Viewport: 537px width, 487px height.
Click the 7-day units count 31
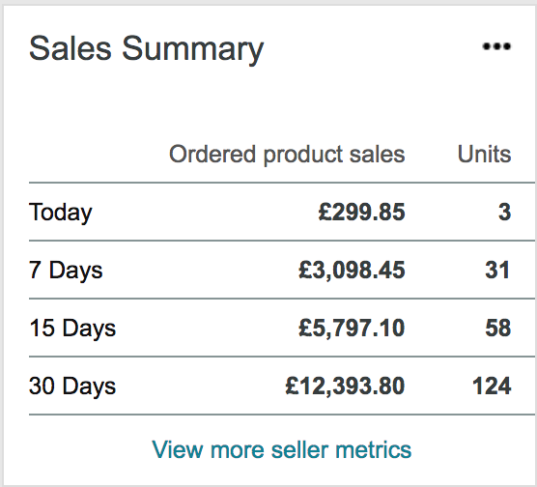pyautogui.click(x=497, y=270)
